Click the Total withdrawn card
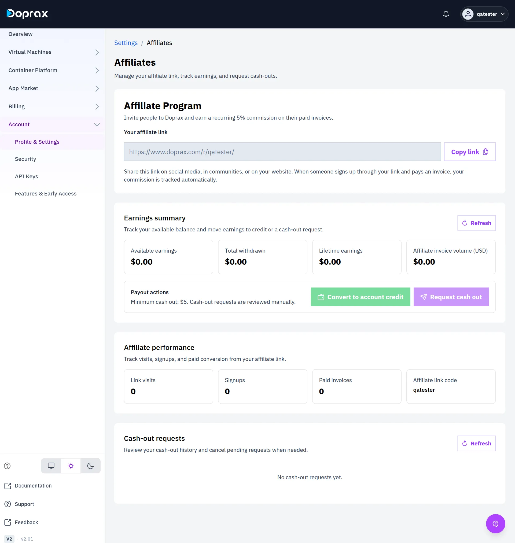The height and width of the screenshot is (543, 515). 262,257
